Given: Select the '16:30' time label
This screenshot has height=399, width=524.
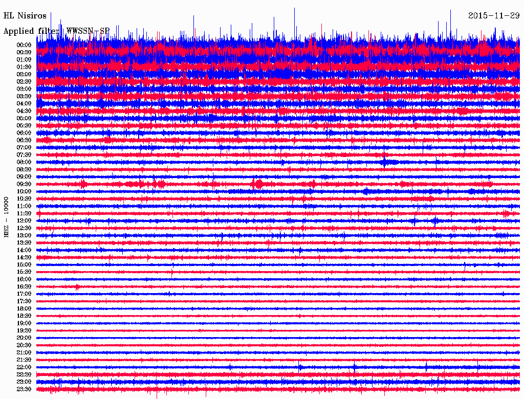Looking at the screenshot, I should (24, 287).
